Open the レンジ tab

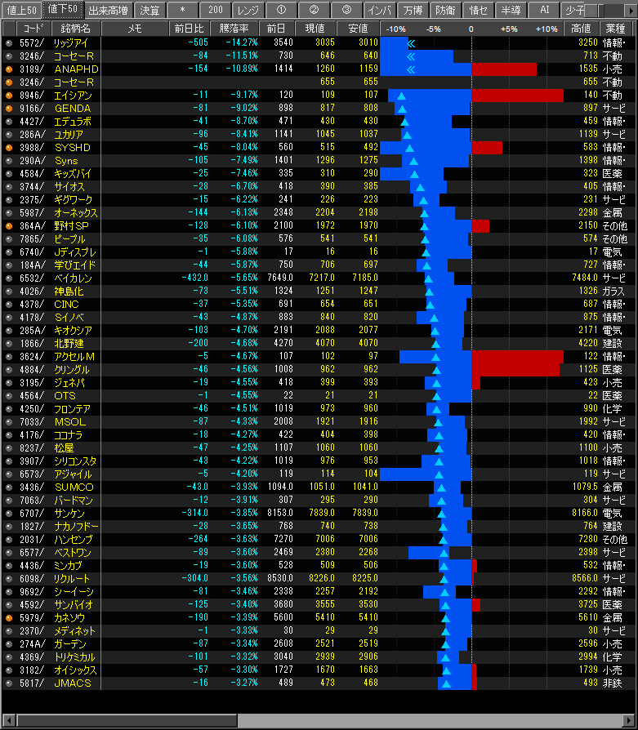pos(248,10)
